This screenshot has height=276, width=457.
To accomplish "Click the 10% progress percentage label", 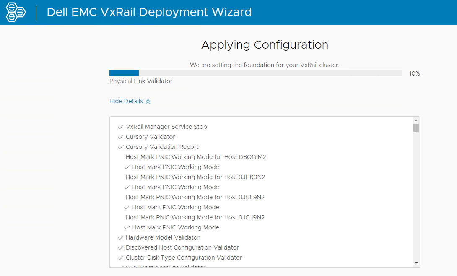I will (414, 73).
